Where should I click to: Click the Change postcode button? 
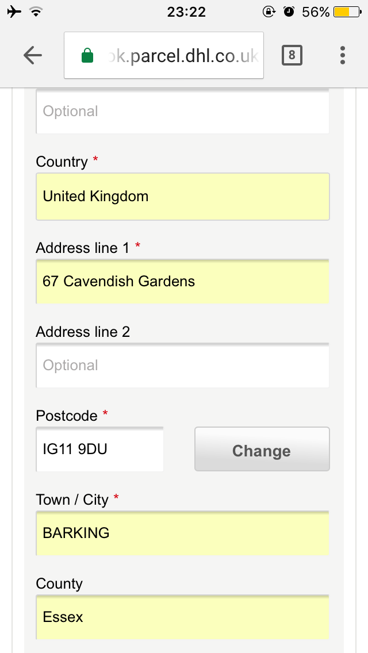(262, 449)
